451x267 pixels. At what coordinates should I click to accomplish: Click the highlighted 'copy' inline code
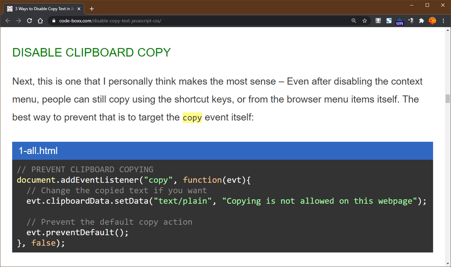(192, 118)
